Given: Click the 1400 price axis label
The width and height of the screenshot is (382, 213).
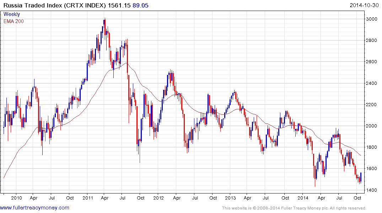Looking at the screenshot, I should (371, 190).
